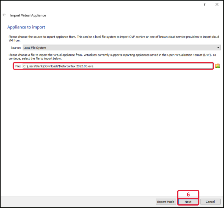Click the help question mark icon
This screenshot has width=224, height=208.
(x=204, y=4)
